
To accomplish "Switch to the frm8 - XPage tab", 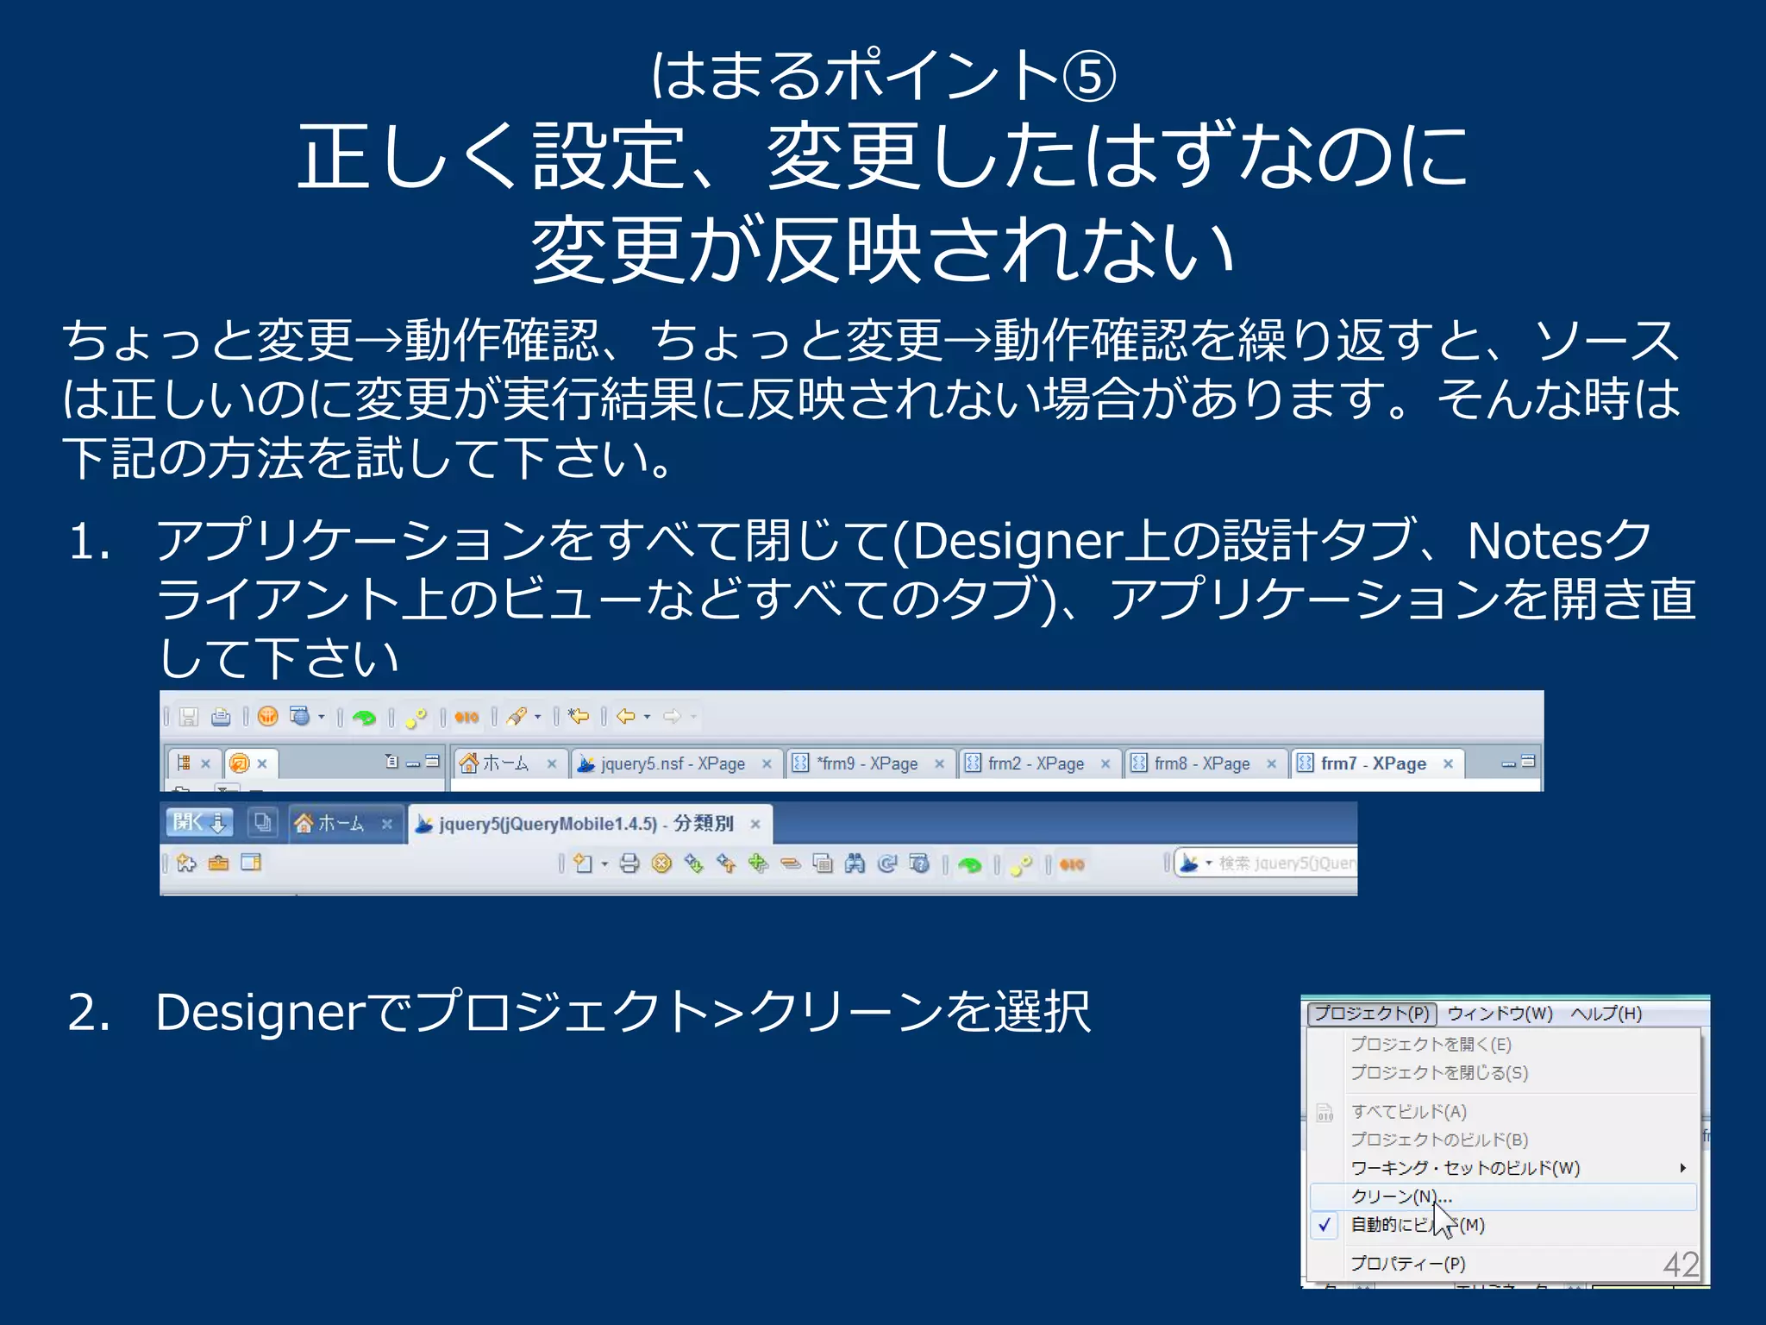I will [x=1203, y=763].
